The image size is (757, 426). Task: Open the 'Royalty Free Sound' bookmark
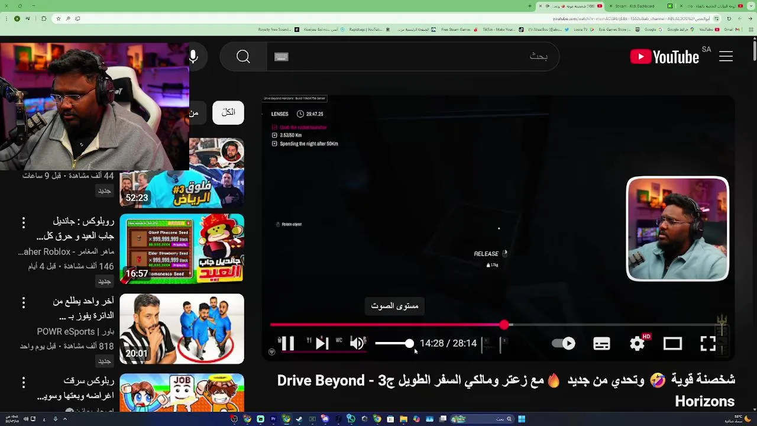pyautogui.click(x=278, y=30)
